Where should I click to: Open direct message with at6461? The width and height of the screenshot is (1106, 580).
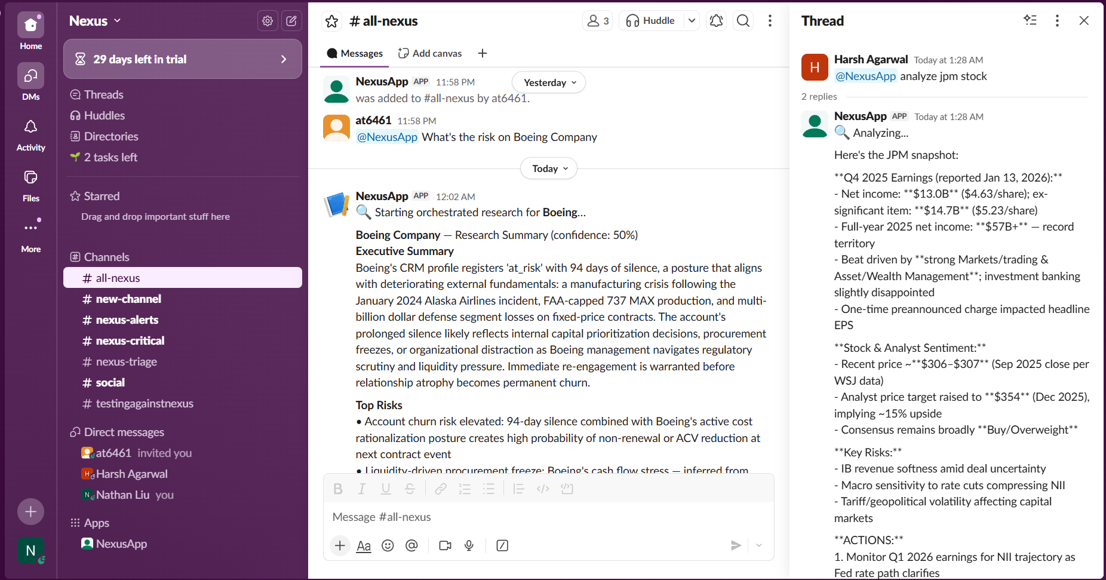point(183,453)
